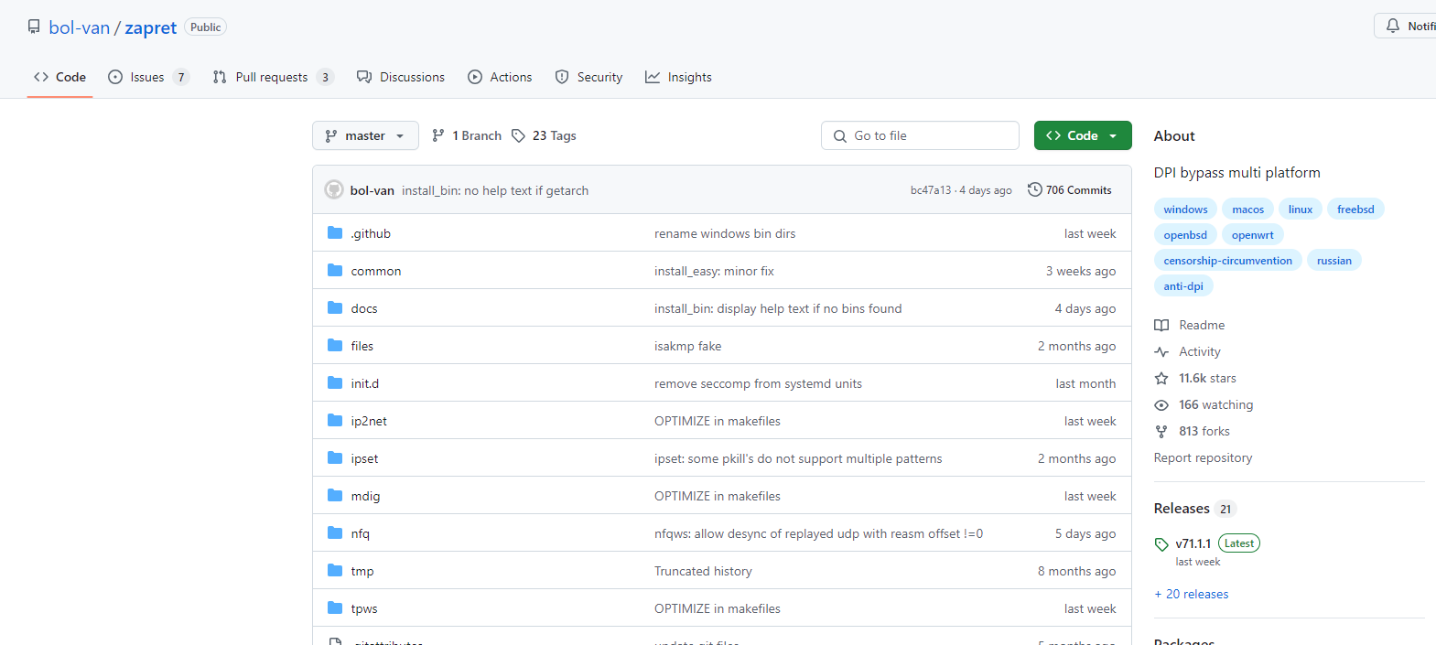
Task: Click the Insights graph icon
Action: [653, 77]
